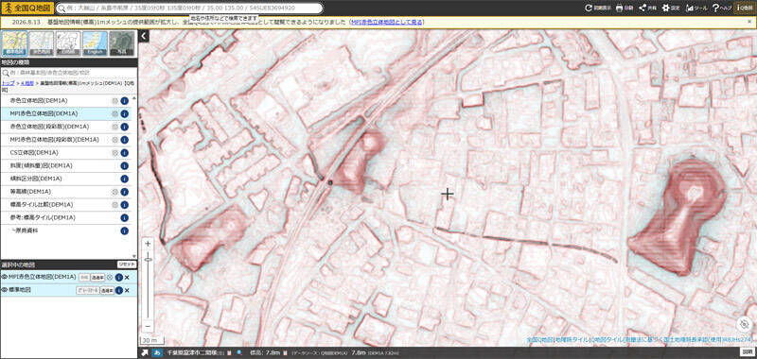
Task: Select 参考:標高タイル(DEM1A) layer
Action: click(65, 218)
